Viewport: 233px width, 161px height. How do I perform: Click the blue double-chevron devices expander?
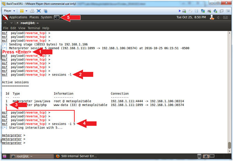[179, 11]
